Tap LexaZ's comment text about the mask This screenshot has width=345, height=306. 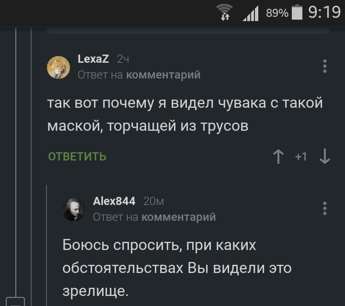(184, 114)
